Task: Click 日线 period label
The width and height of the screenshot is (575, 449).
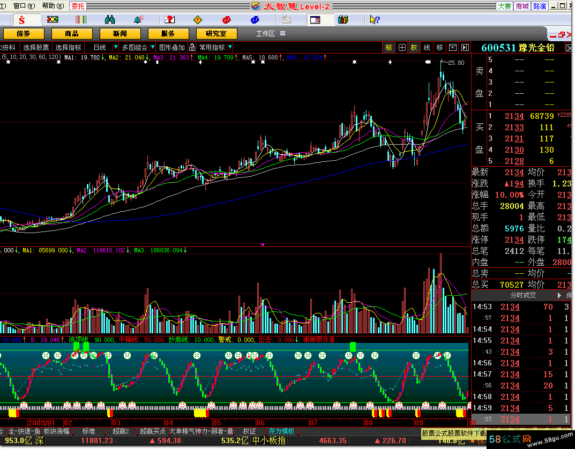Action: tap(99, 48)
